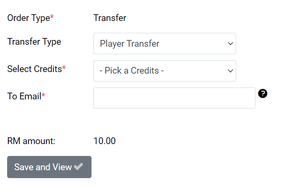The height and width of the screenshot is (188, 303).
Task: Click the Transfer order type value
Action: tap(110, 18)
